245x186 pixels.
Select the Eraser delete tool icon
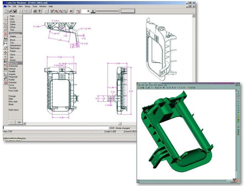pos(5,48)
